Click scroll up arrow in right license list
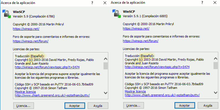Screen dimensions: 220x110 tap(215, 59)
